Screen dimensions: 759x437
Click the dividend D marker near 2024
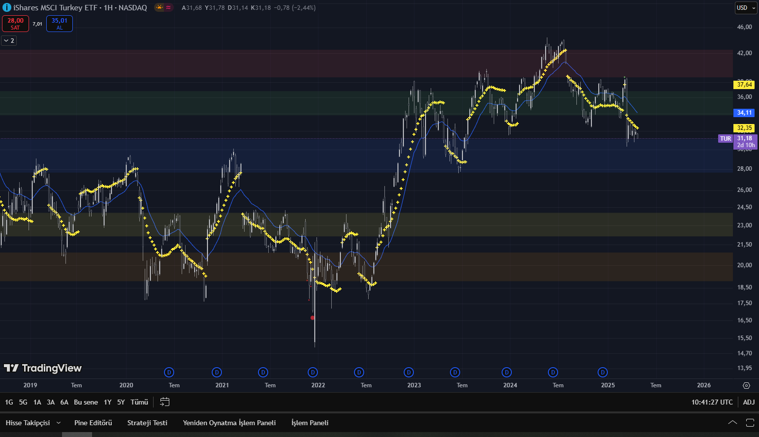(506, 372)
